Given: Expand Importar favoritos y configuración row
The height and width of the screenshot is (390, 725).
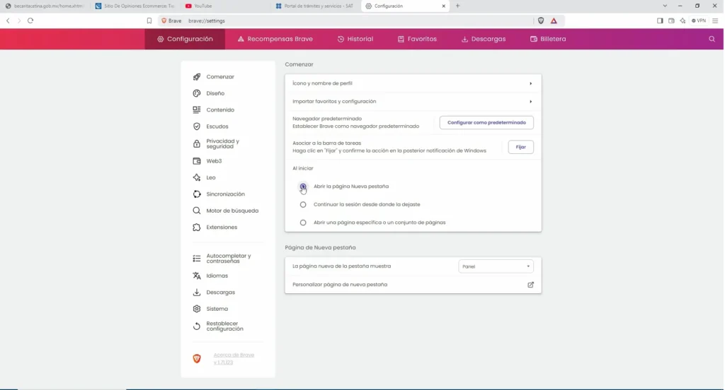Looking at the screenshot, I should (x=413, y=102).
